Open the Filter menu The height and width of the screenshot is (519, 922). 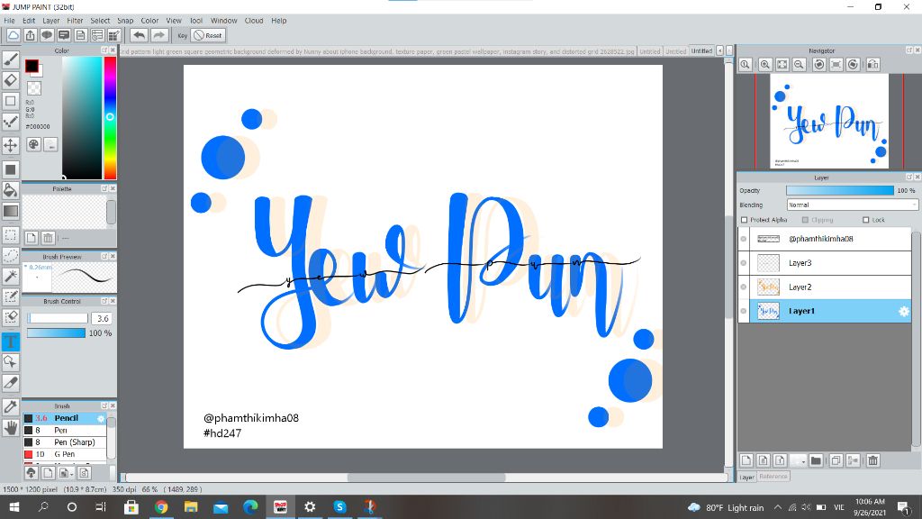(x=75, y=21)
